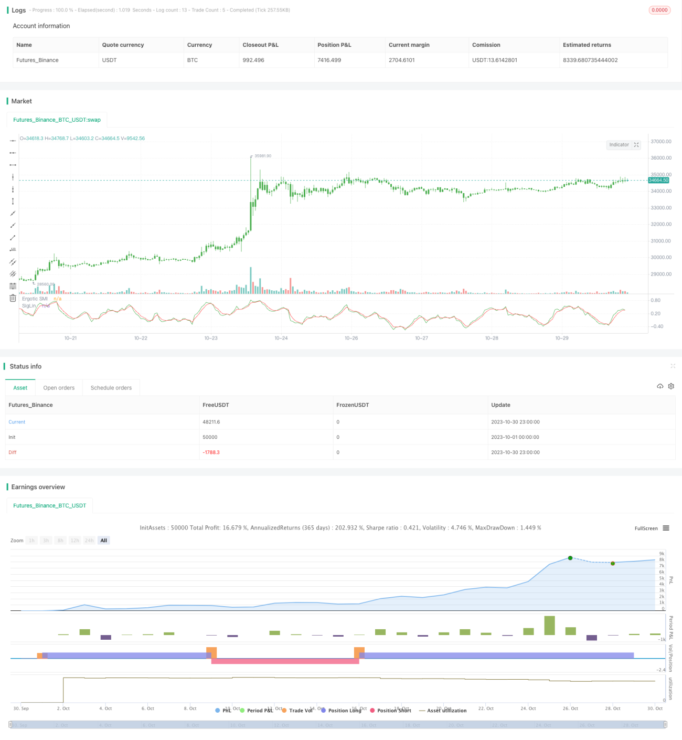Click the Current margin value 2704.6101
Viewport: 682px width, 740px height.
(402, 60)
